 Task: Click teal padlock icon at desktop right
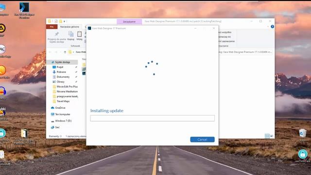tap(303, 154)
